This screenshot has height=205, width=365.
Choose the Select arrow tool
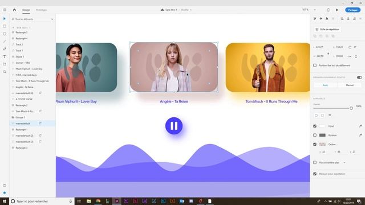5,19
